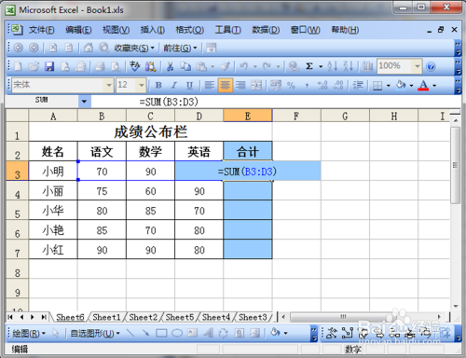Click the Font Color red A
The image size is (466, 358).
[423, 85]
